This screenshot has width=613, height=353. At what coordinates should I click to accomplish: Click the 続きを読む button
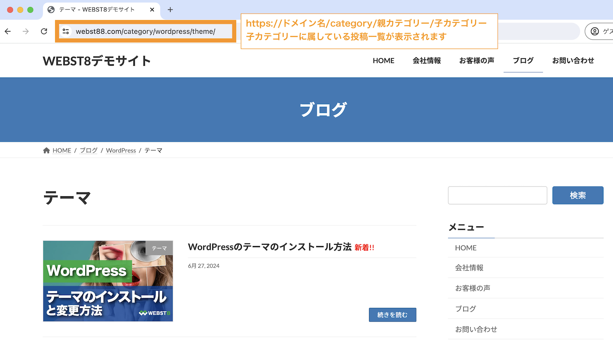(x=392, y=315)
